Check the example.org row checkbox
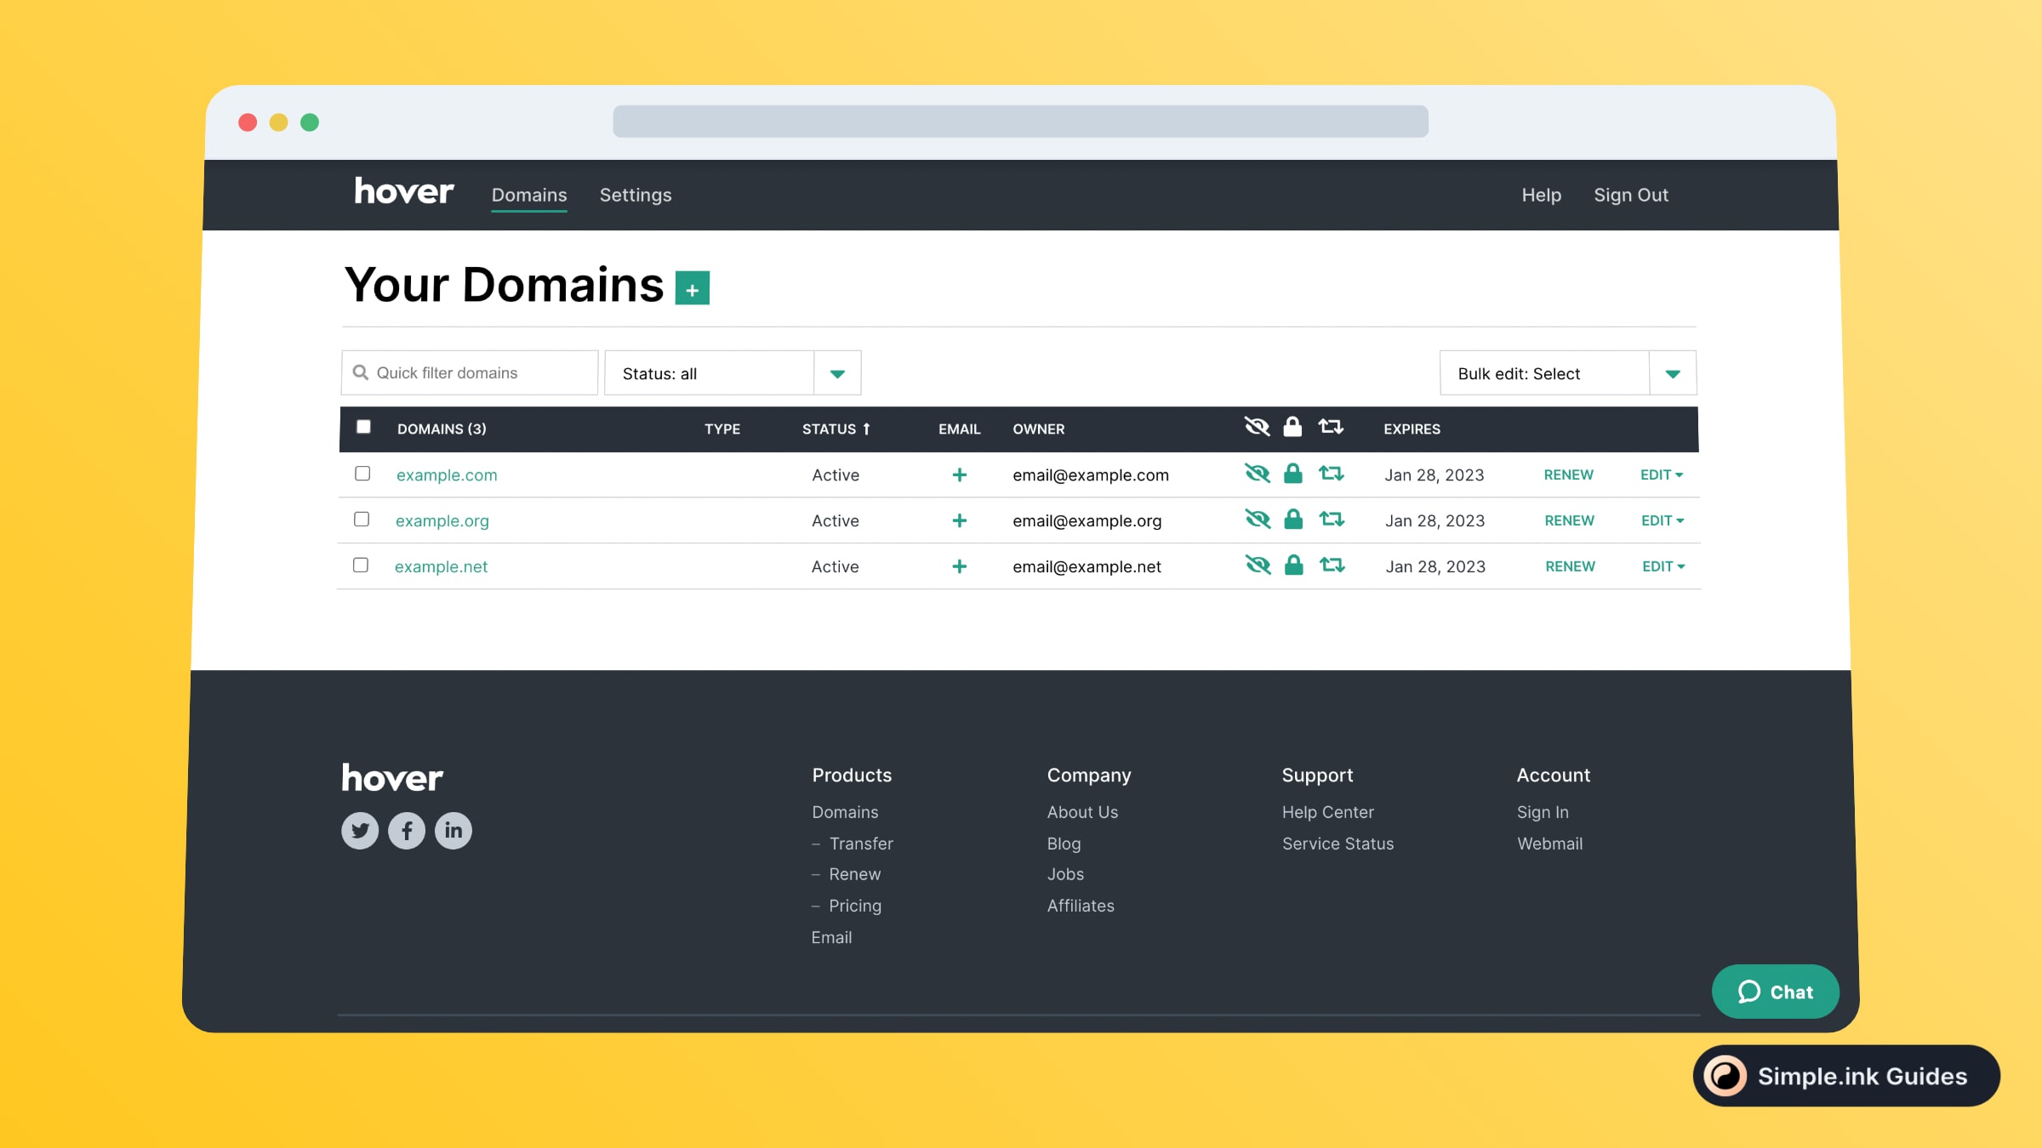The width and height of the screenshot is (2042, 1148). (x=362, y=520)
